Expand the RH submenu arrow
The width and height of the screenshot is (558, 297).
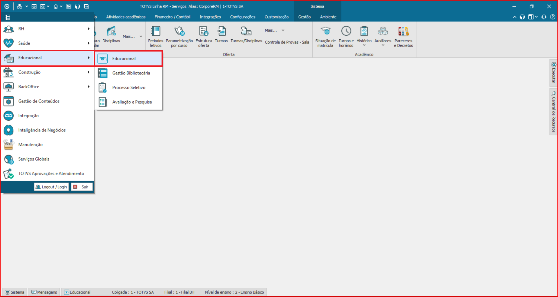tap(89, 29)
